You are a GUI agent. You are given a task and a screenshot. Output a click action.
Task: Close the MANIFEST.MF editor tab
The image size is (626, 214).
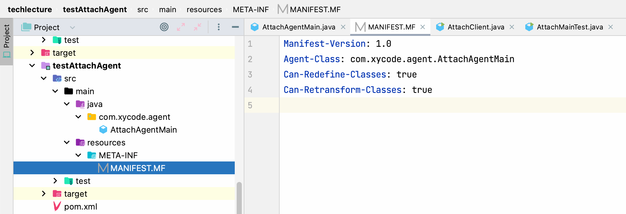pos(423,27)
